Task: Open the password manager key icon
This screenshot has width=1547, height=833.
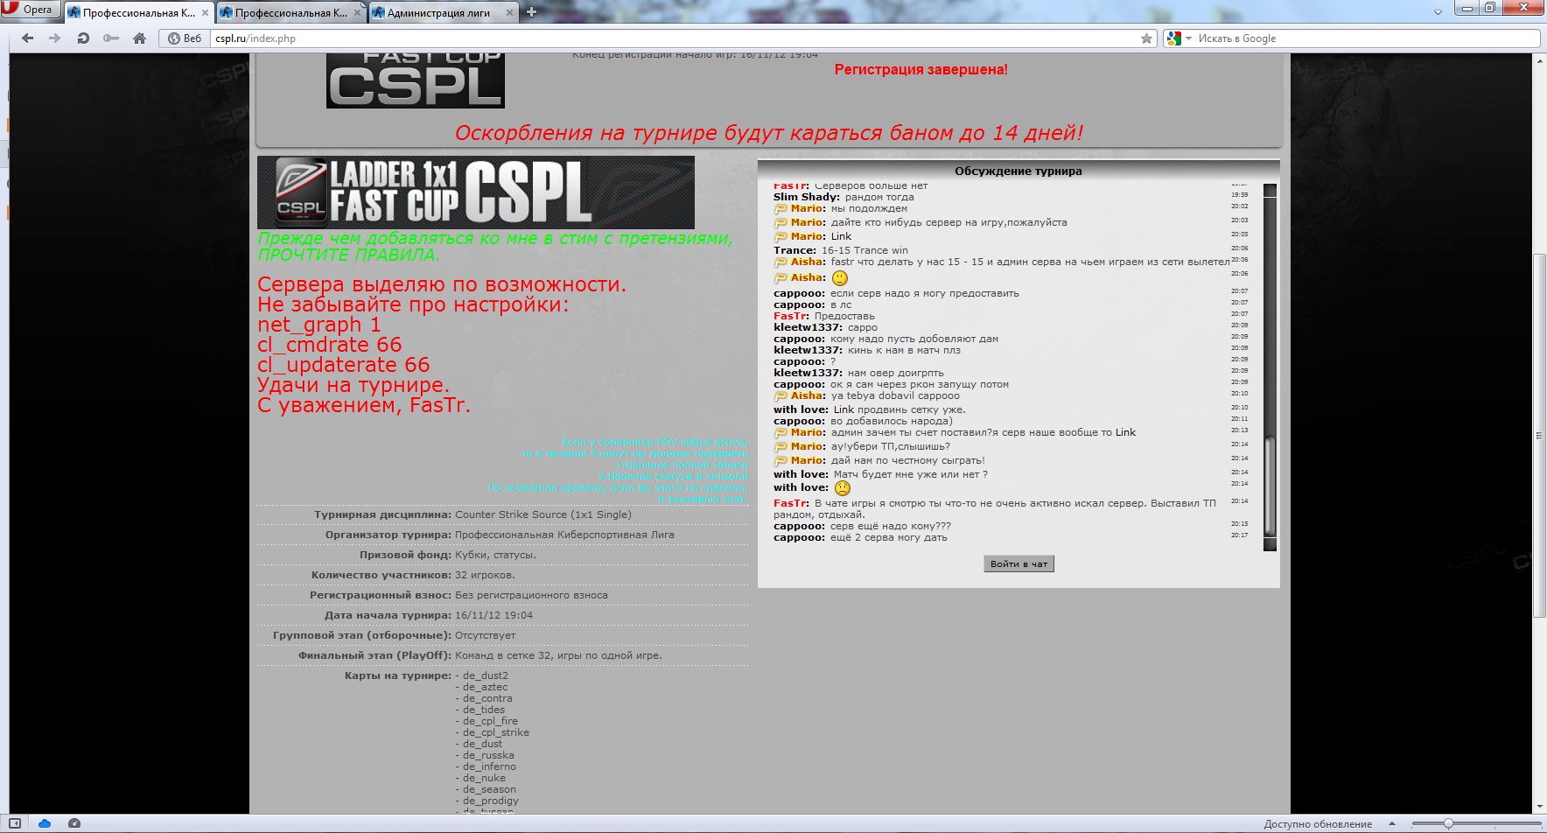Action: (x=111, y=38)
